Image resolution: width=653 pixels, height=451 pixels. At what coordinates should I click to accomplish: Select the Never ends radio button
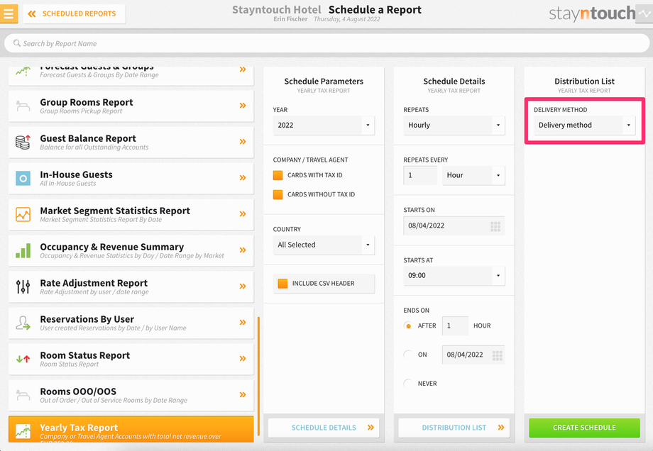coord(408,383)
